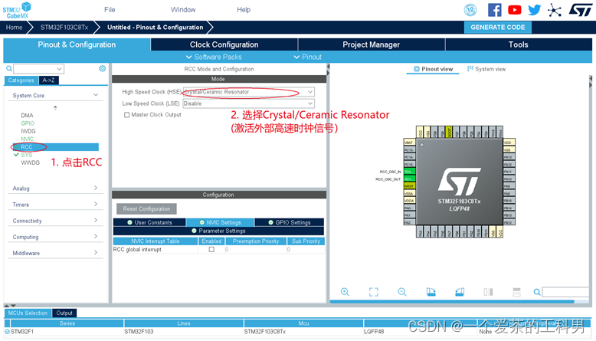Select the Categories tab
This screenshot has width=596, height=341.
[x=21, y=80]
